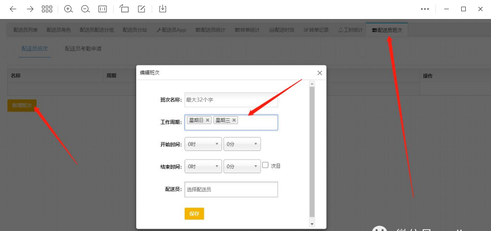Zoom in with the magnifier plus icon
The image size is (491, 231).
pyautogui.click(x=68, y=9)
